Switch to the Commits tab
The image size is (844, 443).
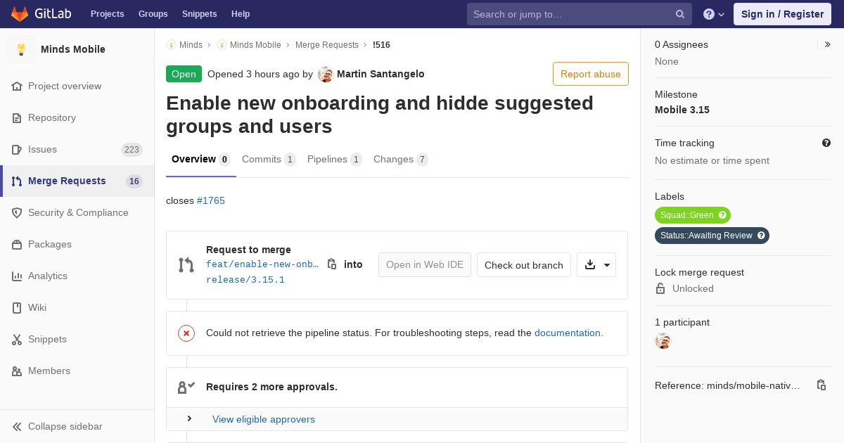pyautogui.click(x=268, y=160)
